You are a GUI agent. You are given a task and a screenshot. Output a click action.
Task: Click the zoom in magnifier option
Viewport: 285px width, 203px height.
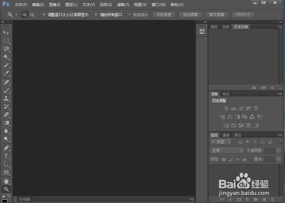[25, 15]
